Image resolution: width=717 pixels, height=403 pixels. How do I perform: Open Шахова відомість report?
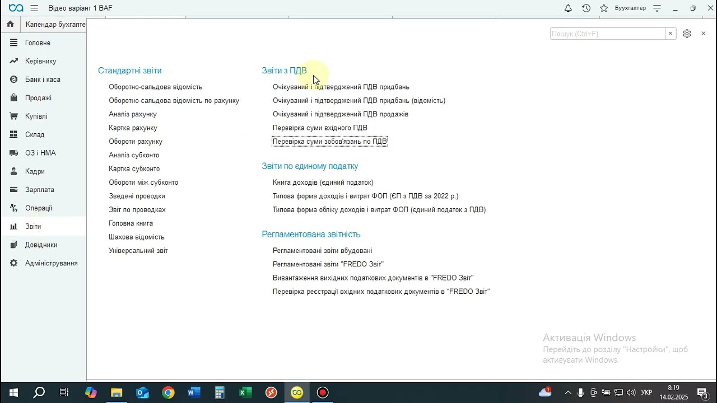click(137, 237)
